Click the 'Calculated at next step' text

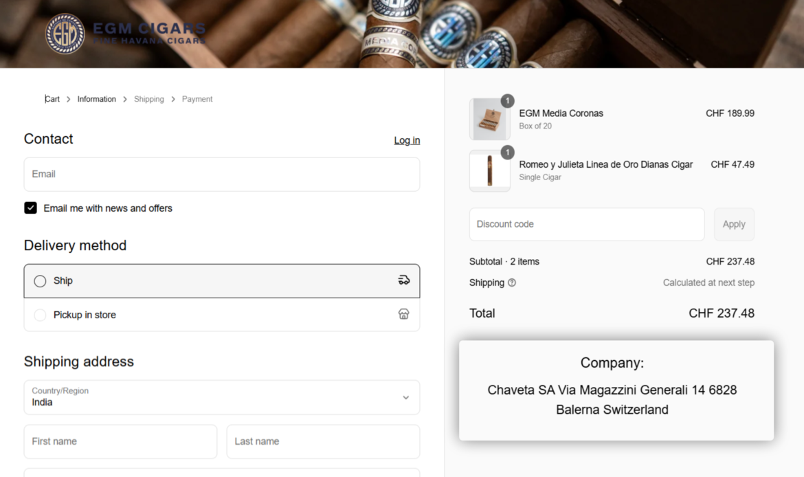pyautogui.click(x=708, y=282)
